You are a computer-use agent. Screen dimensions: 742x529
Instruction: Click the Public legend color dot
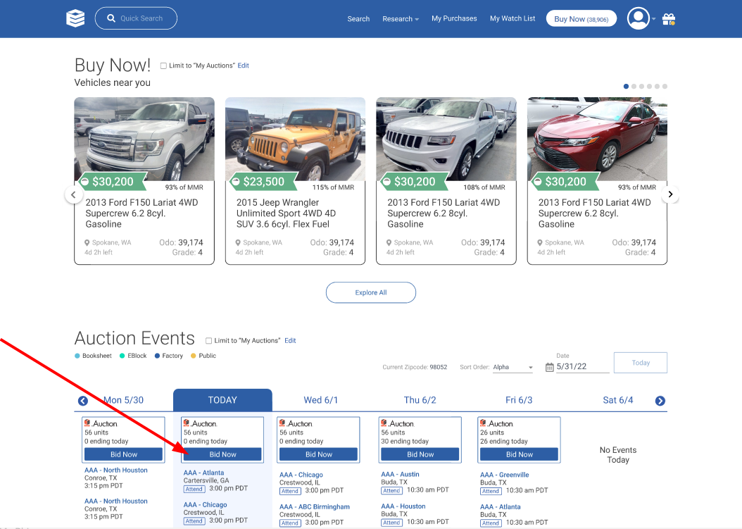(193, 356)
